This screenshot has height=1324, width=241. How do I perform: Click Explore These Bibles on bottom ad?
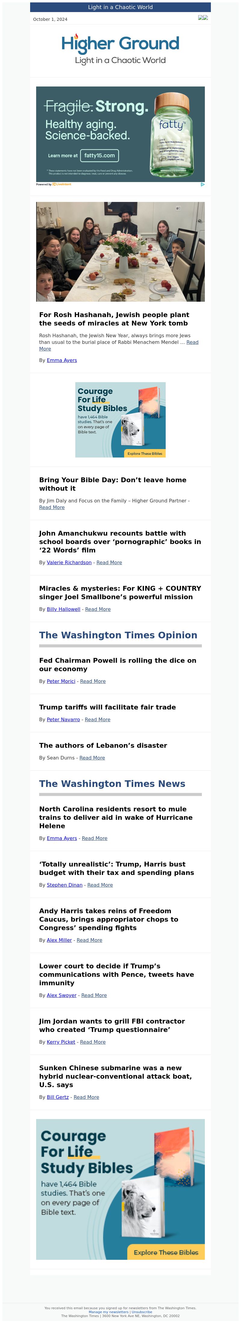[165, 1252]
